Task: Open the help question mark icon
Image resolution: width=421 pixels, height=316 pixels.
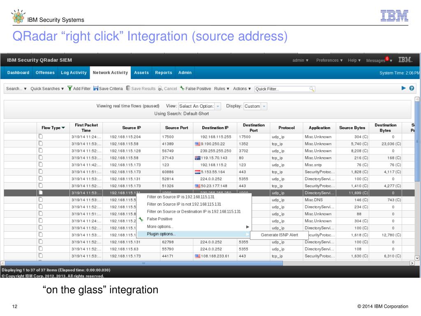Action: 412,88
